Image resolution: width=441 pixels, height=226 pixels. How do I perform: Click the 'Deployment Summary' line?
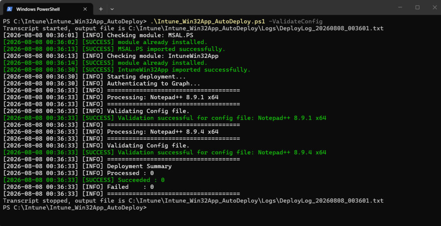(87, 166)
